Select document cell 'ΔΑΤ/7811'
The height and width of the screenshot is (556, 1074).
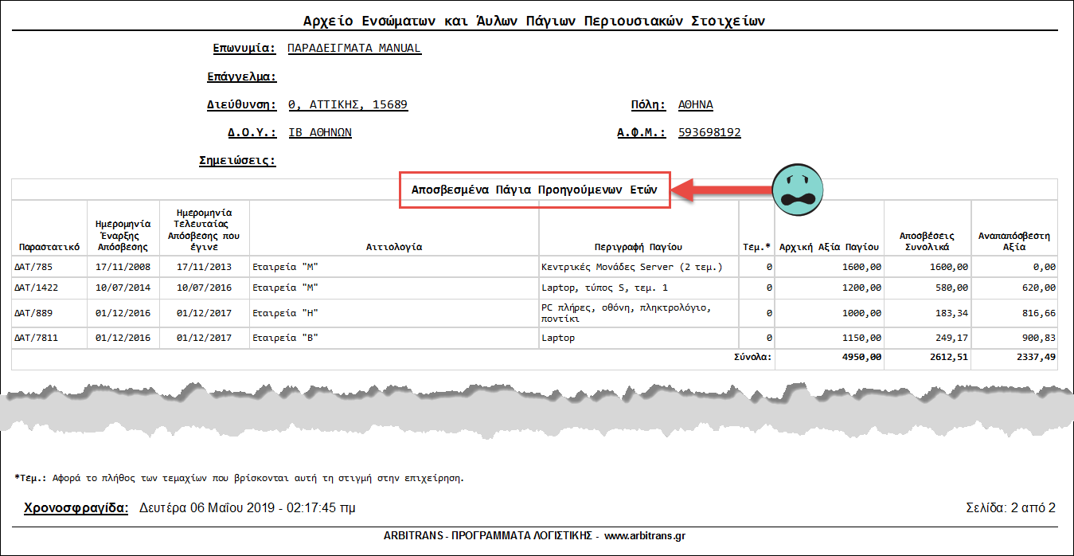[37, 338]
